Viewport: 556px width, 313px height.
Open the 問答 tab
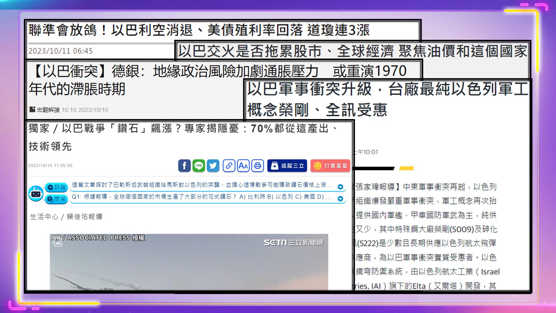click(56, 199)
